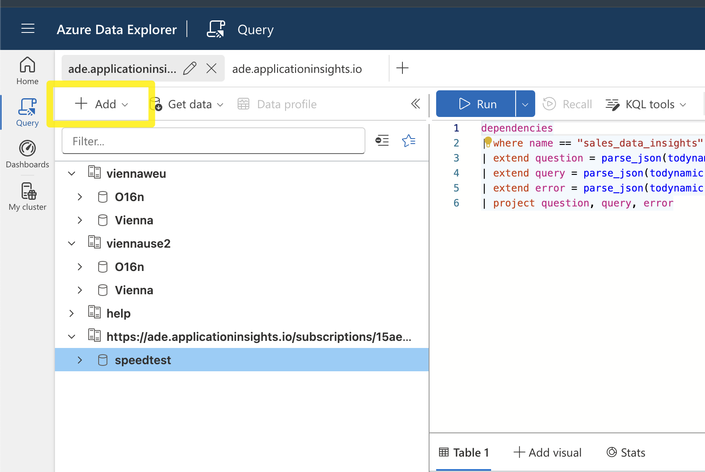Open the hamburger navigation menu
This screenshot has height=472, width=705.
coord(28,29)
